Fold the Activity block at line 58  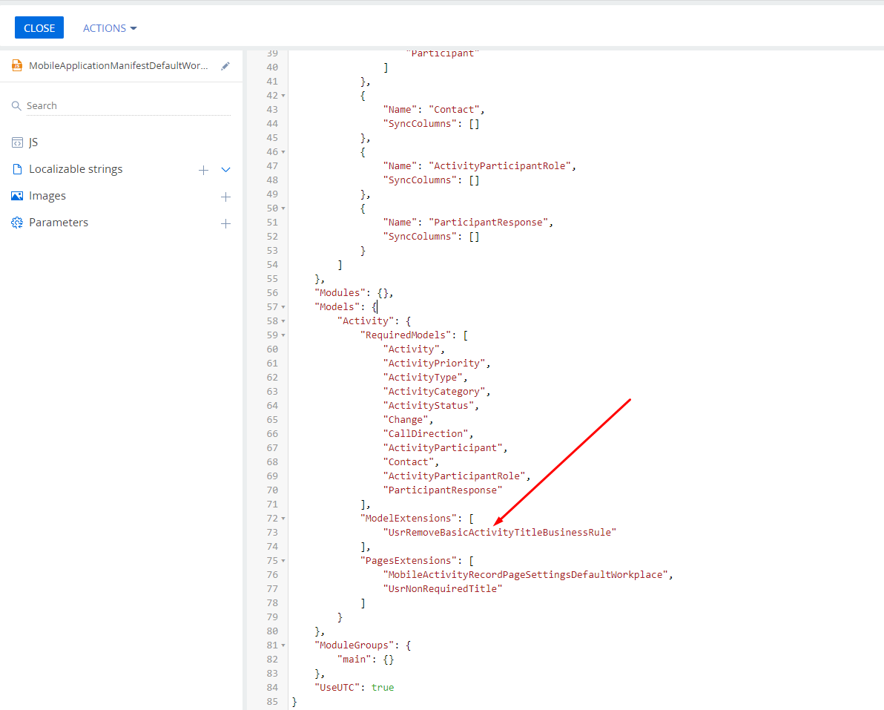283,321
